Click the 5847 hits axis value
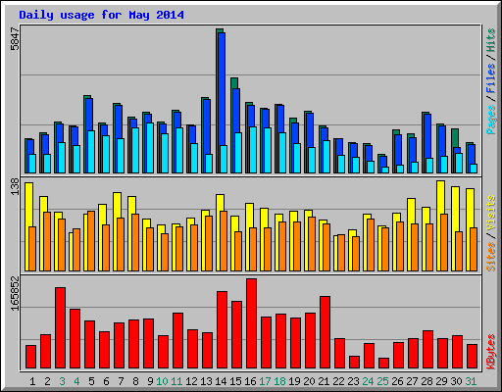Image resolution: width=502 pixels, height=392 pixels. [x=15, y=39]
